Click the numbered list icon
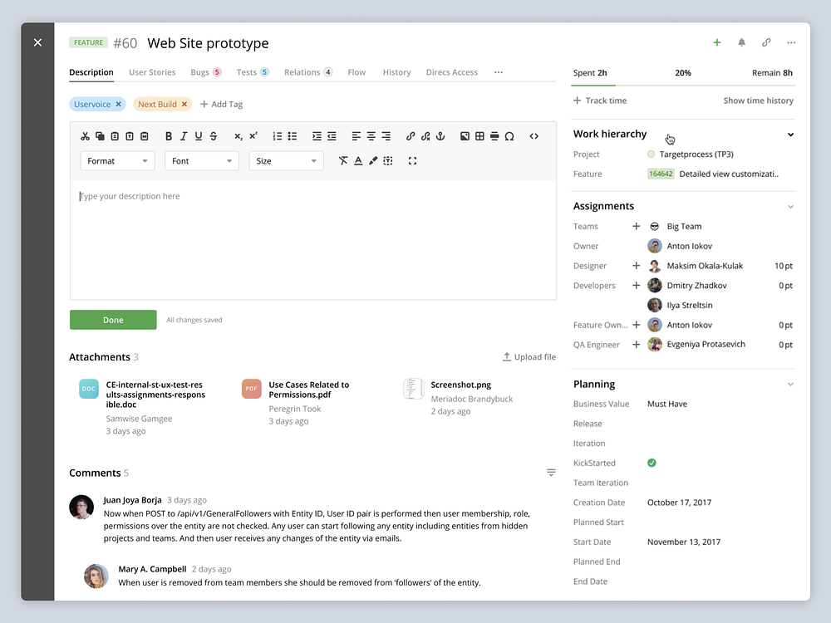Image resolution: width=831 pixels, height=623 pixels. (276, 135)
